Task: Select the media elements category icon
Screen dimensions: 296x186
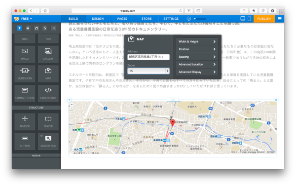Action: (x=37, y=28)
